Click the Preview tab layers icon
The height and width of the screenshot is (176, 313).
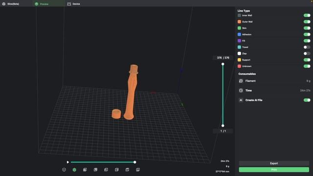click(x=37, y=4)
